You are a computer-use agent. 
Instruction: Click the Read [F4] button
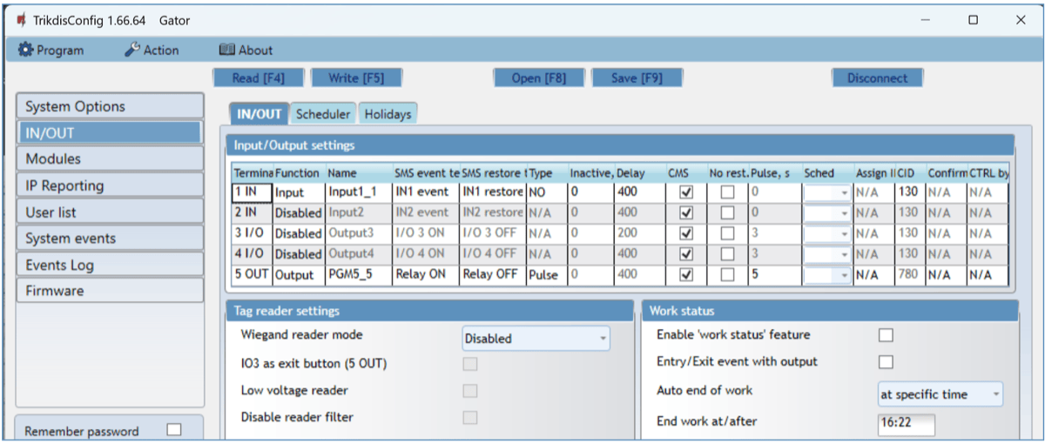click(x=258, y=78)
